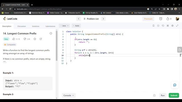Click the browser zoom magnifier icon
The height and width of the screenshot is (102, 182).
(152, 9)
